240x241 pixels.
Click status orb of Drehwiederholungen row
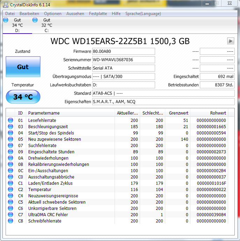click(x=10, y=158)
